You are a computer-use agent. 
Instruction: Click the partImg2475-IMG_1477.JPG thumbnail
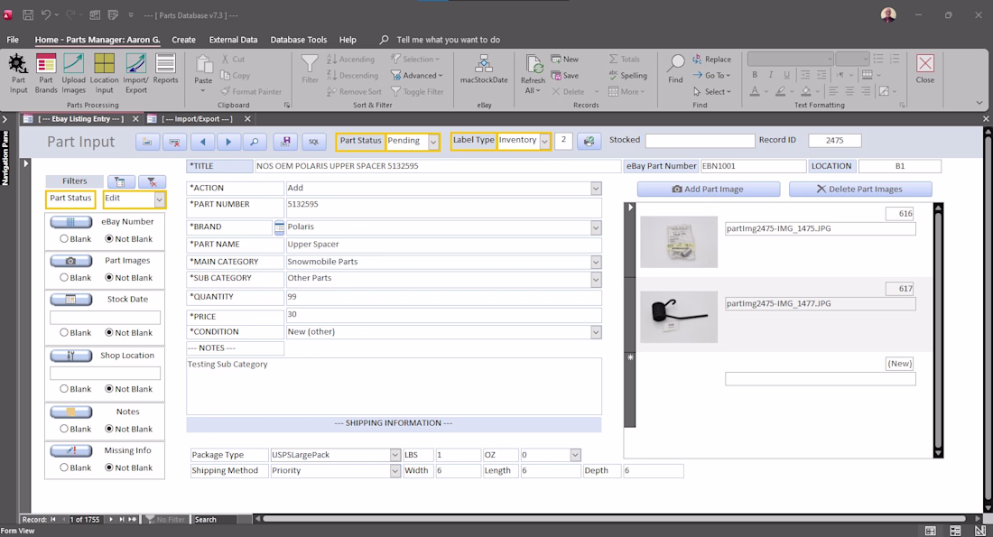pos(679,317)
